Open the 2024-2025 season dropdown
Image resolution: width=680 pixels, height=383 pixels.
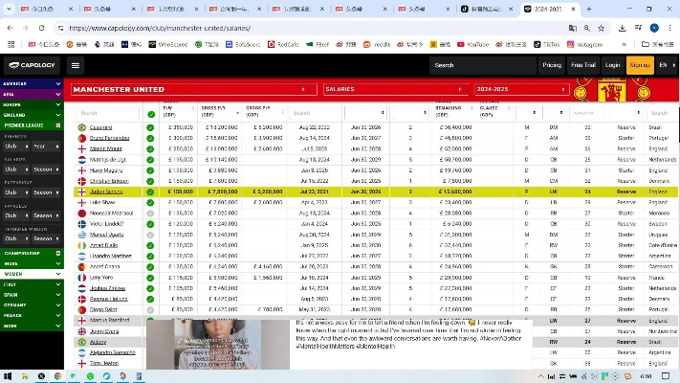(x=518, y=89)
